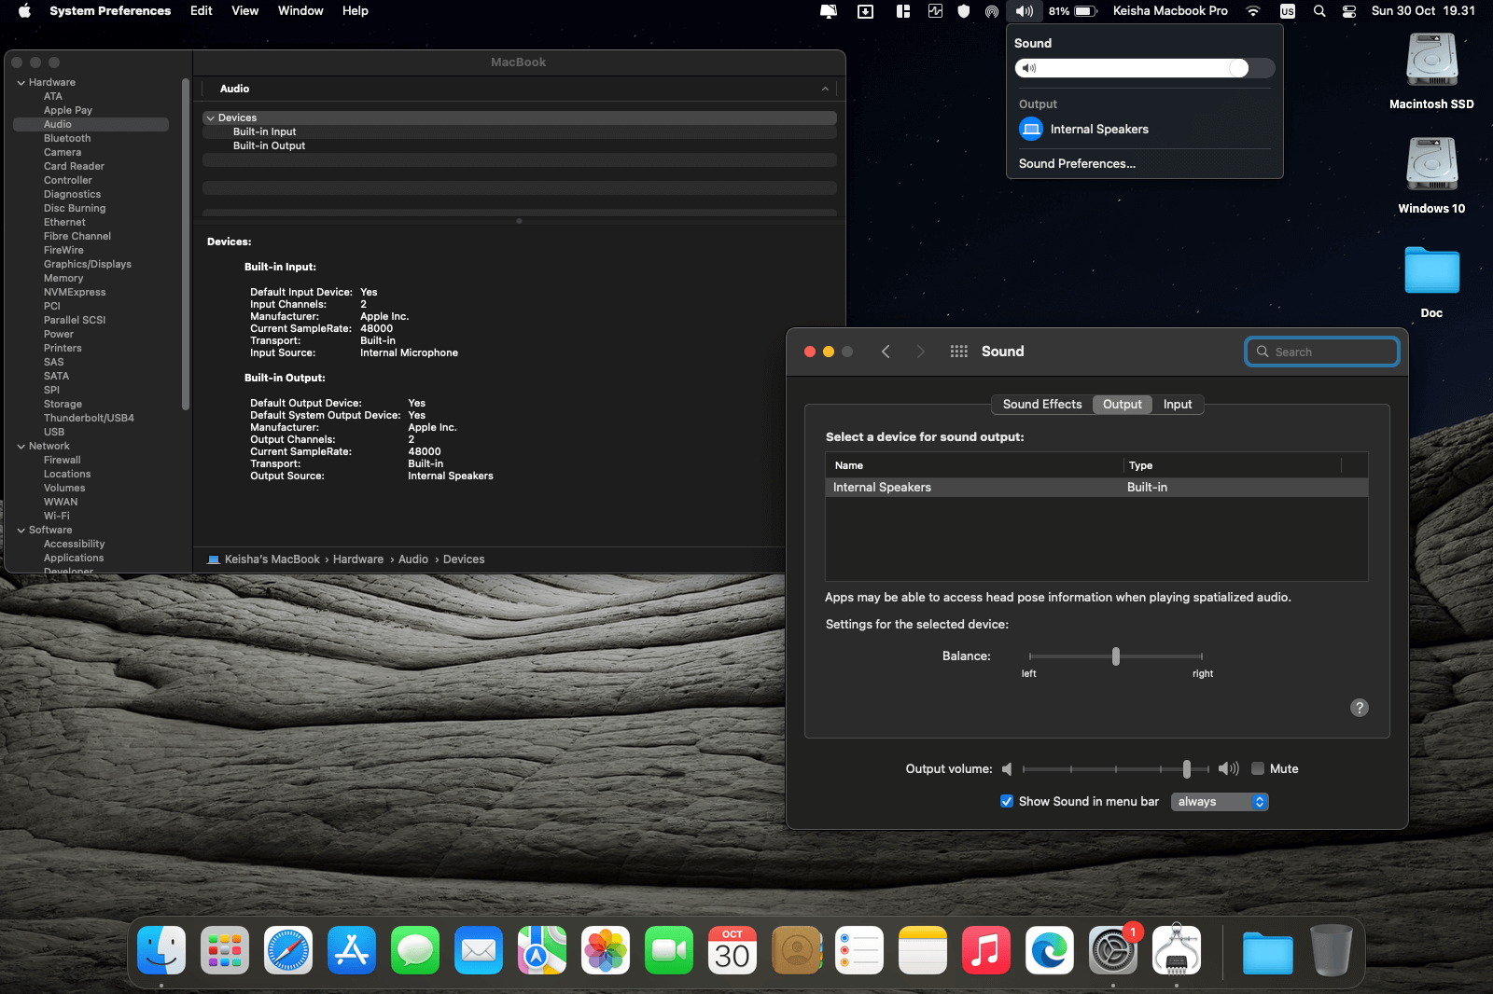Collapse the Hardware section in sidebar

click(x=21, y=83)
